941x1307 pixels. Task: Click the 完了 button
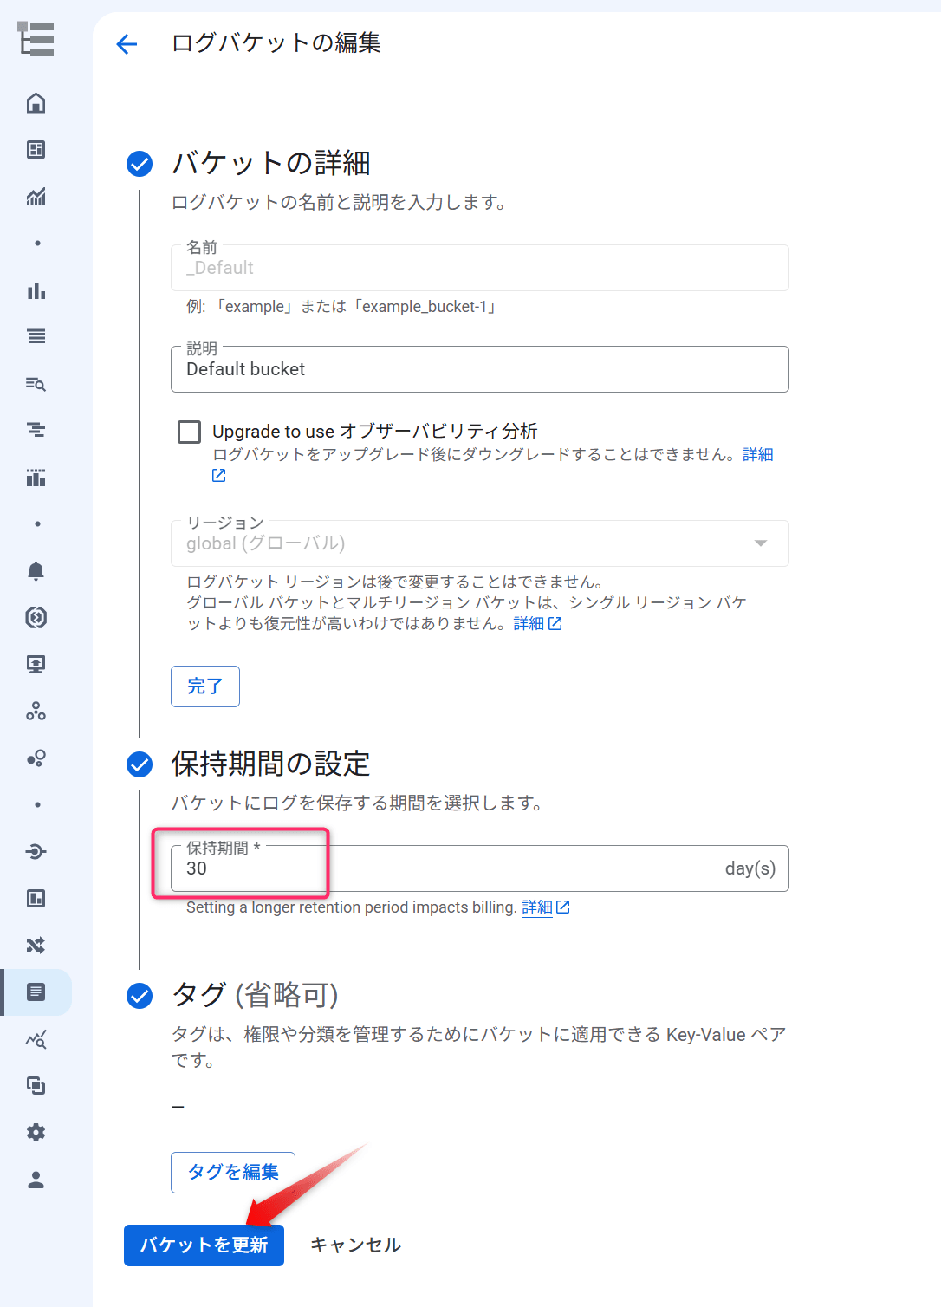[x=205, y=686]
